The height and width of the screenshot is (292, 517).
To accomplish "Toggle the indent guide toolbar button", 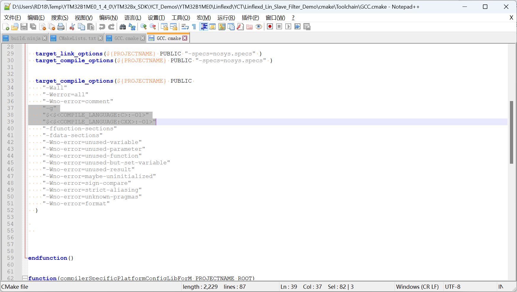I will point(204,27).
